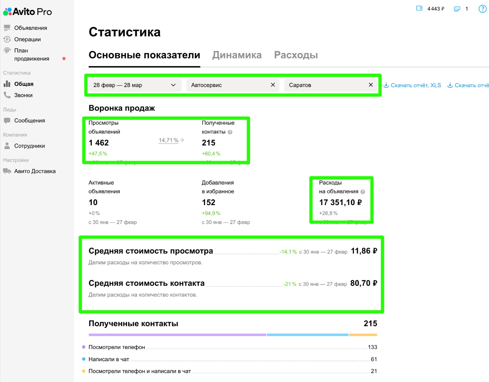Click the Статистика page heading

pos(124,32)
